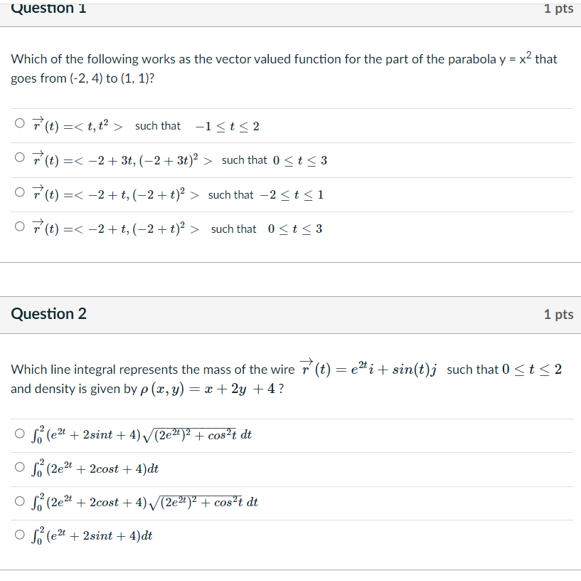The image size is (581, 581).
Task: Select the option r(t) = <t, t²> with -1 ≤ t ≤ 2
Action: [x=19, y=123]
